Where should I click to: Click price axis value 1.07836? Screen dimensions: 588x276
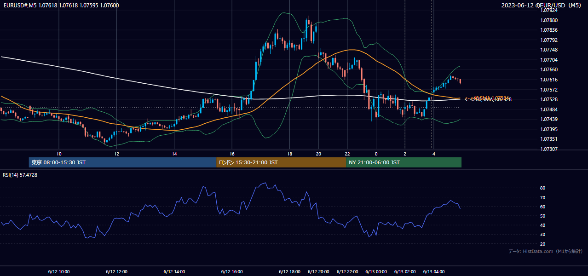pyautogui.click(x=548, y=30)
